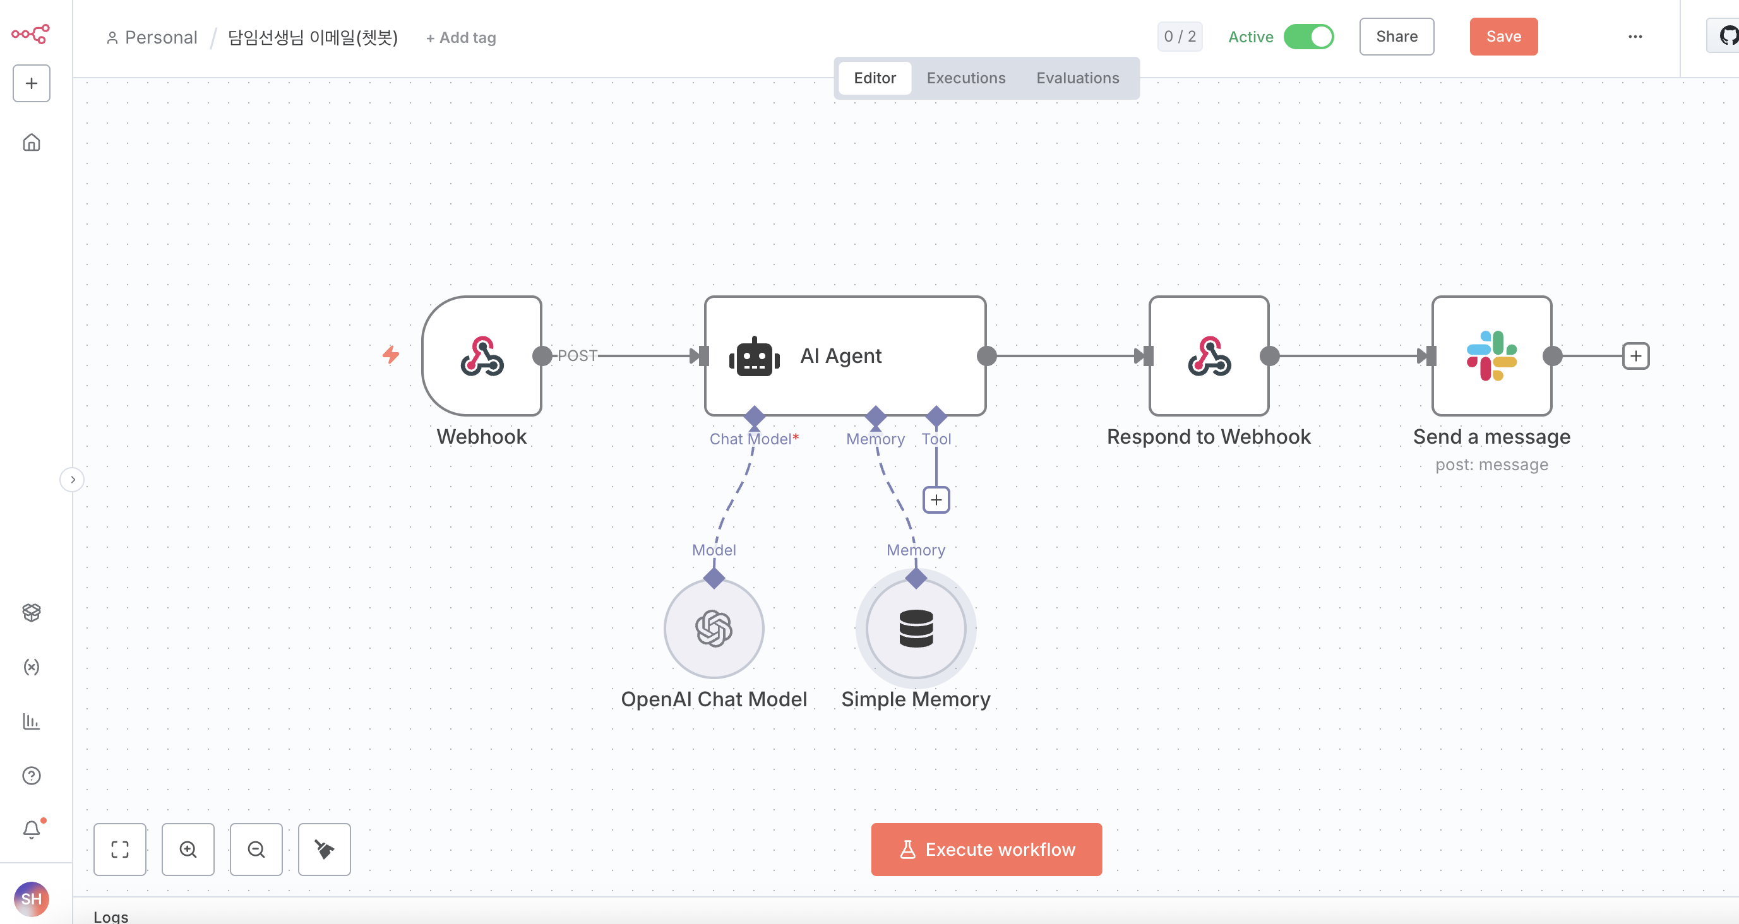This screenshot has height=924, width=1739.
Task: Click the plus button to create new
Action: click(x=31, y=83)
